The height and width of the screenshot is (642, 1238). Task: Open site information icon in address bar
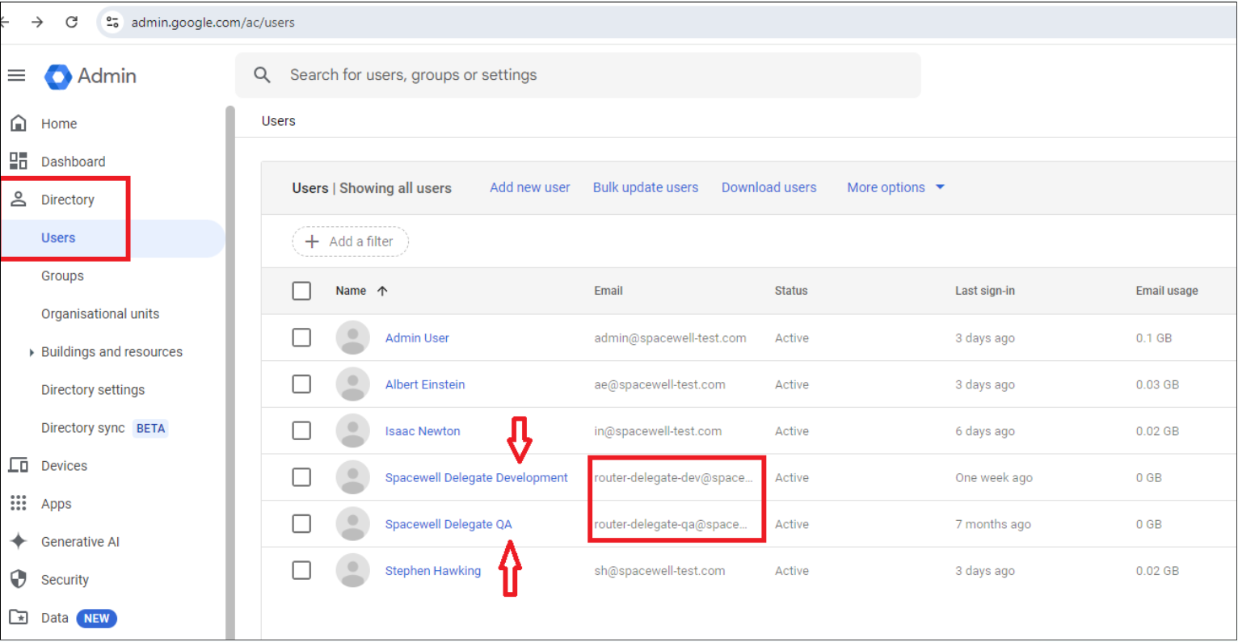tap(113, 22)
